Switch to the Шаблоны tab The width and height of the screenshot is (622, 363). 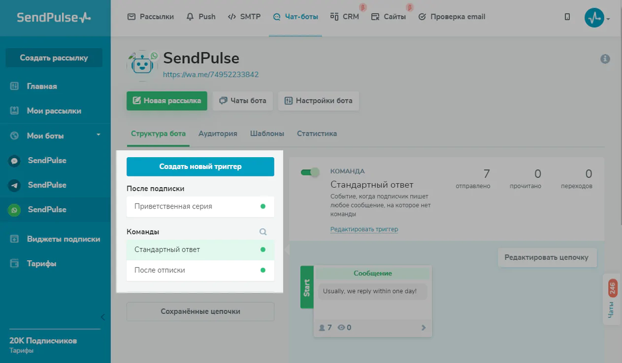[x=267, y=133]
